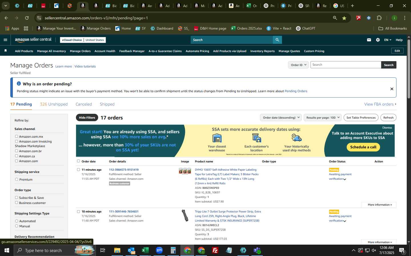The height and width of the screenshot is (256, 411).
Task: Expand Awaiting payment verification for Tripp Lite order
Action: (x=344, y=221)
